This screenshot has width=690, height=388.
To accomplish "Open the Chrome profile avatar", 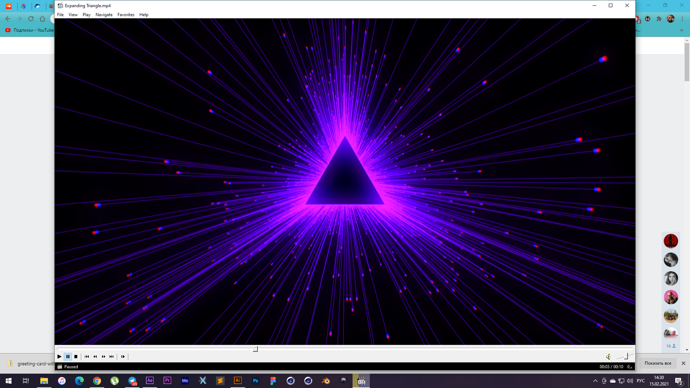I will click(671, 19).
